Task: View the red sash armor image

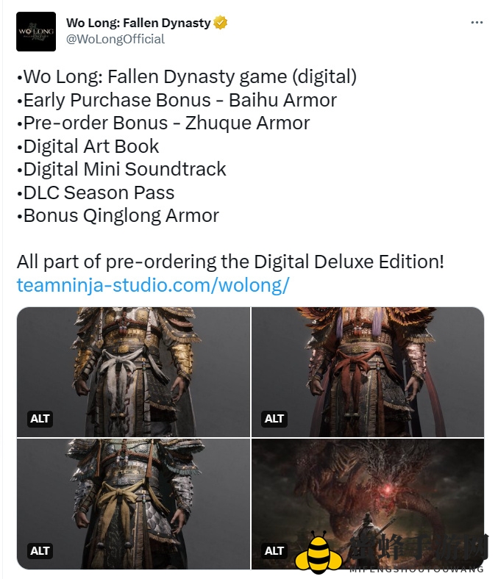Action: (368, 372)
